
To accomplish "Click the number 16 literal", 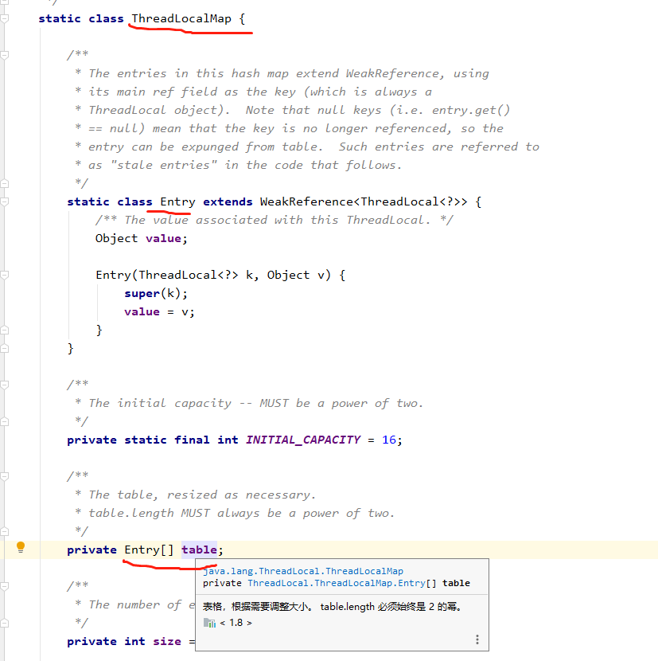I will click(389, 440).
